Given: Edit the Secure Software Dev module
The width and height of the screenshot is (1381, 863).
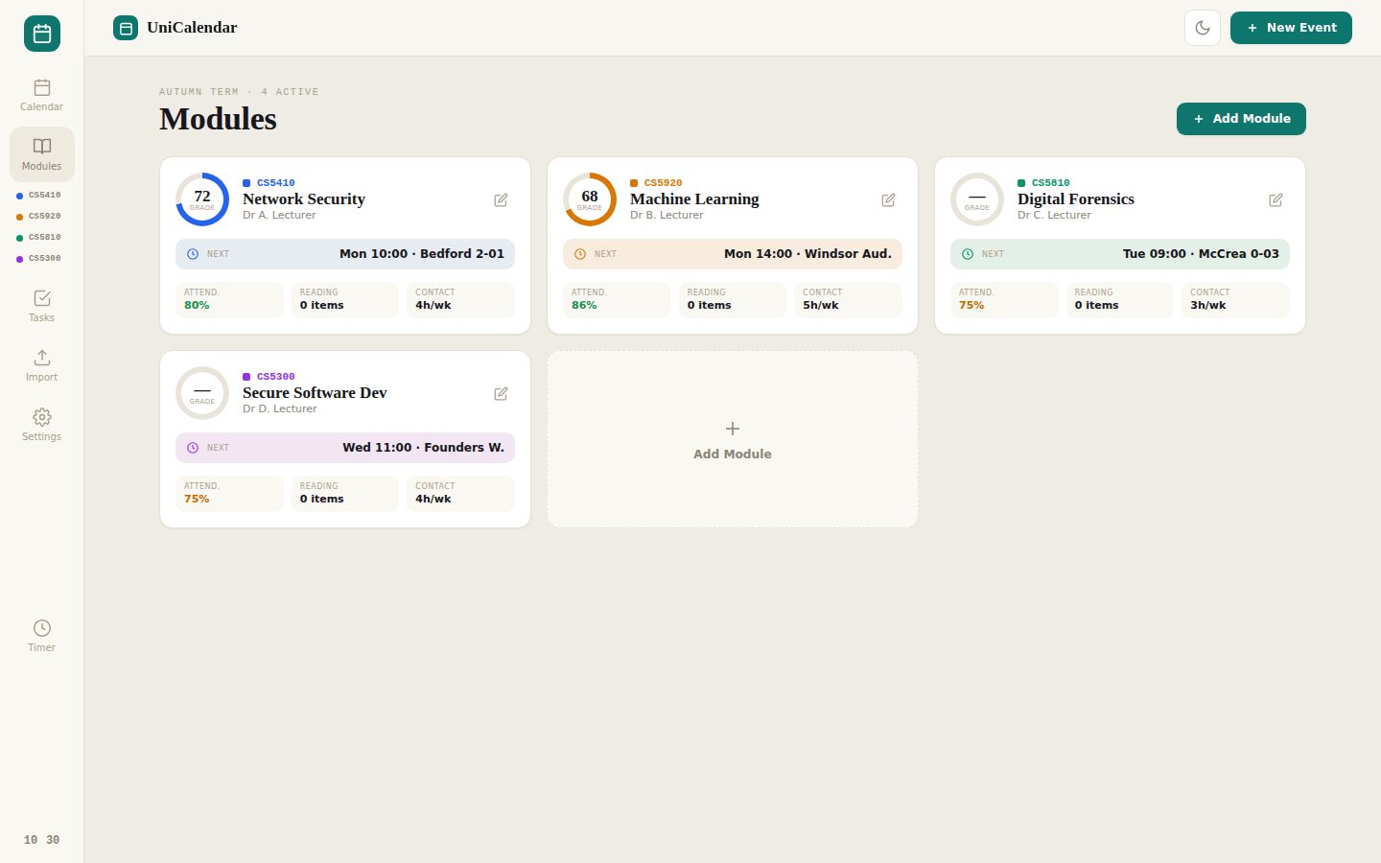Looking at the screenshot, I should tap(501, 393).
